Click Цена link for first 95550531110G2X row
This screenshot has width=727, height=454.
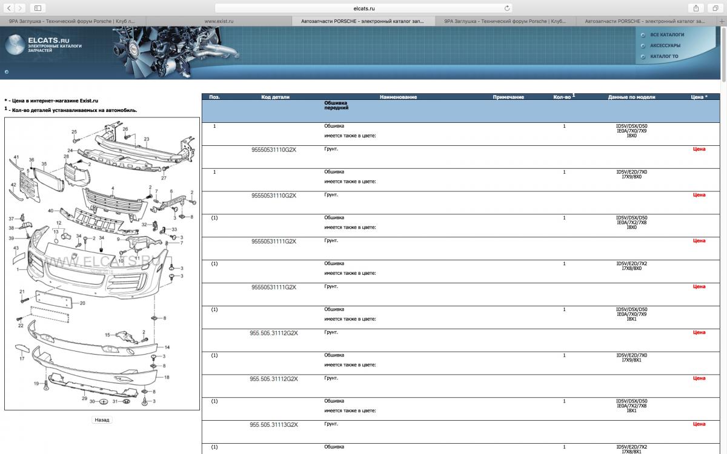point(699,149)
